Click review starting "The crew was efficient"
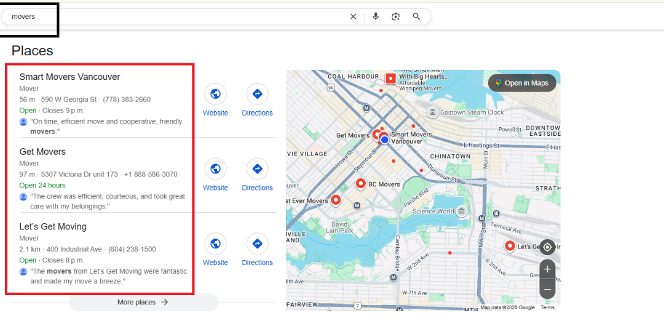 pyautogui.click(x=108, y=201)
